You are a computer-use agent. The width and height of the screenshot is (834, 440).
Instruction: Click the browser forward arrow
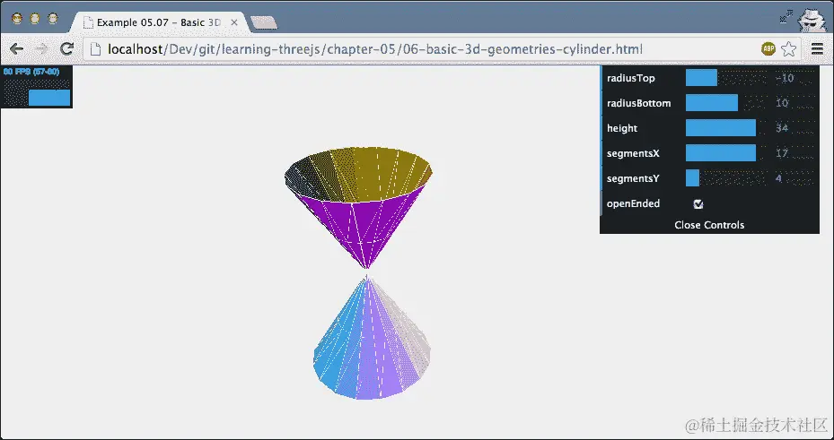click(x=41, y=49)
